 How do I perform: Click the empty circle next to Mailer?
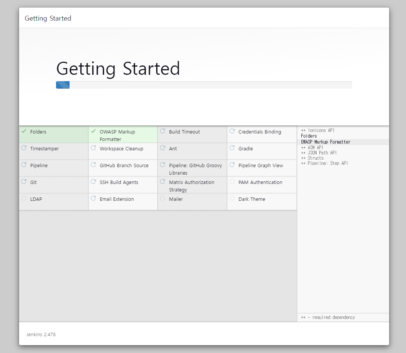(x=163, y=199)
